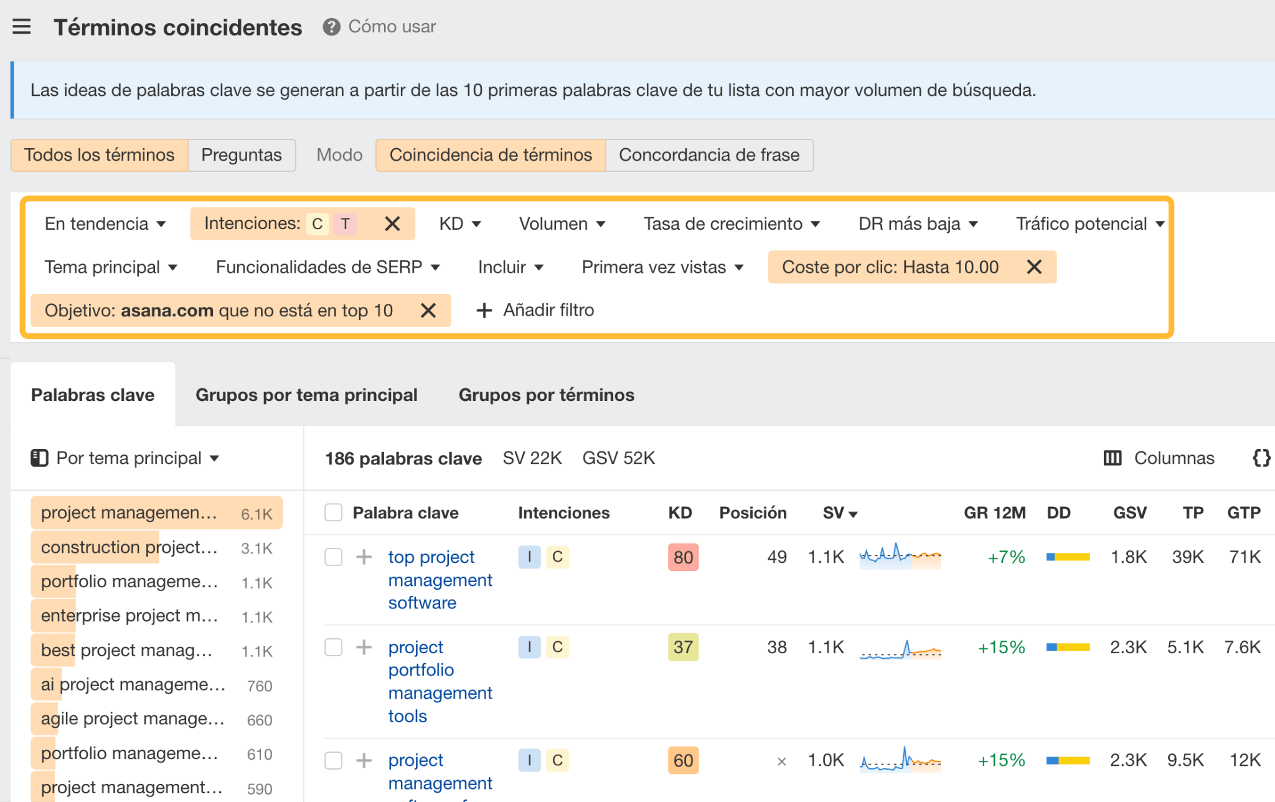Open the project portfolio management tools keyword link
The height and width of the screenshot is (802, 1275).
tap(440, 681)
